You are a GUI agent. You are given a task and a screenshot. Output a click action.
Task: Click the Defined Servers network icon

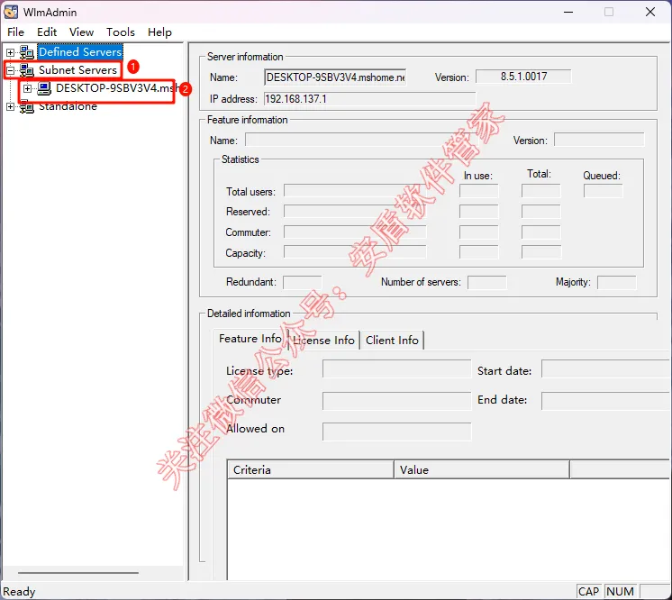click(x=26, y=52)
